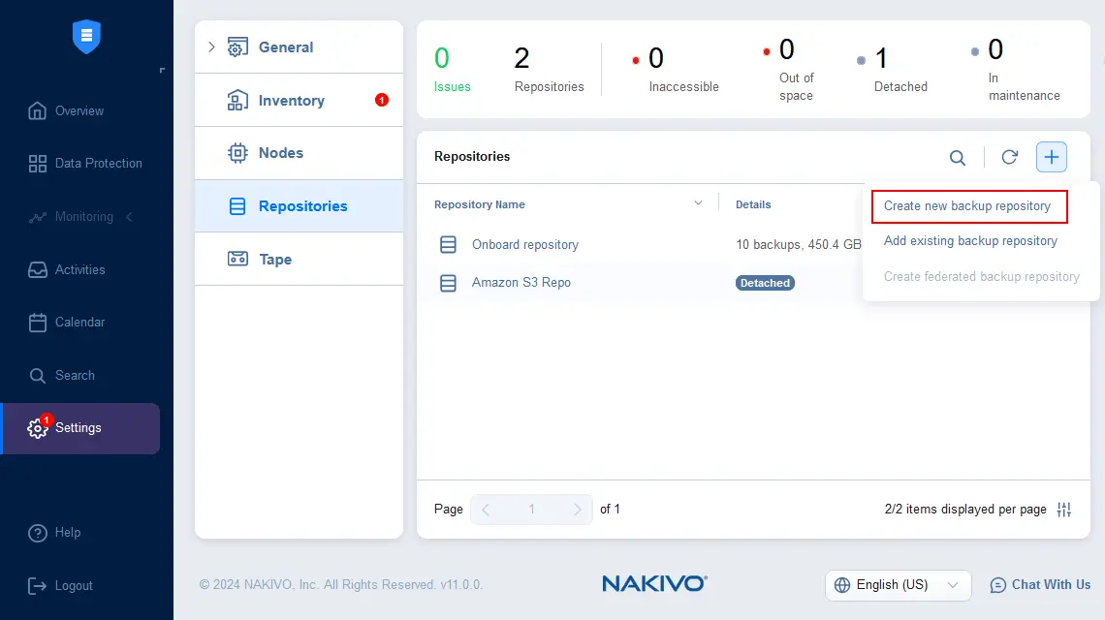Open the Activities inbox icon
This screenshot has height=620, width=1105.
point(38,270)
